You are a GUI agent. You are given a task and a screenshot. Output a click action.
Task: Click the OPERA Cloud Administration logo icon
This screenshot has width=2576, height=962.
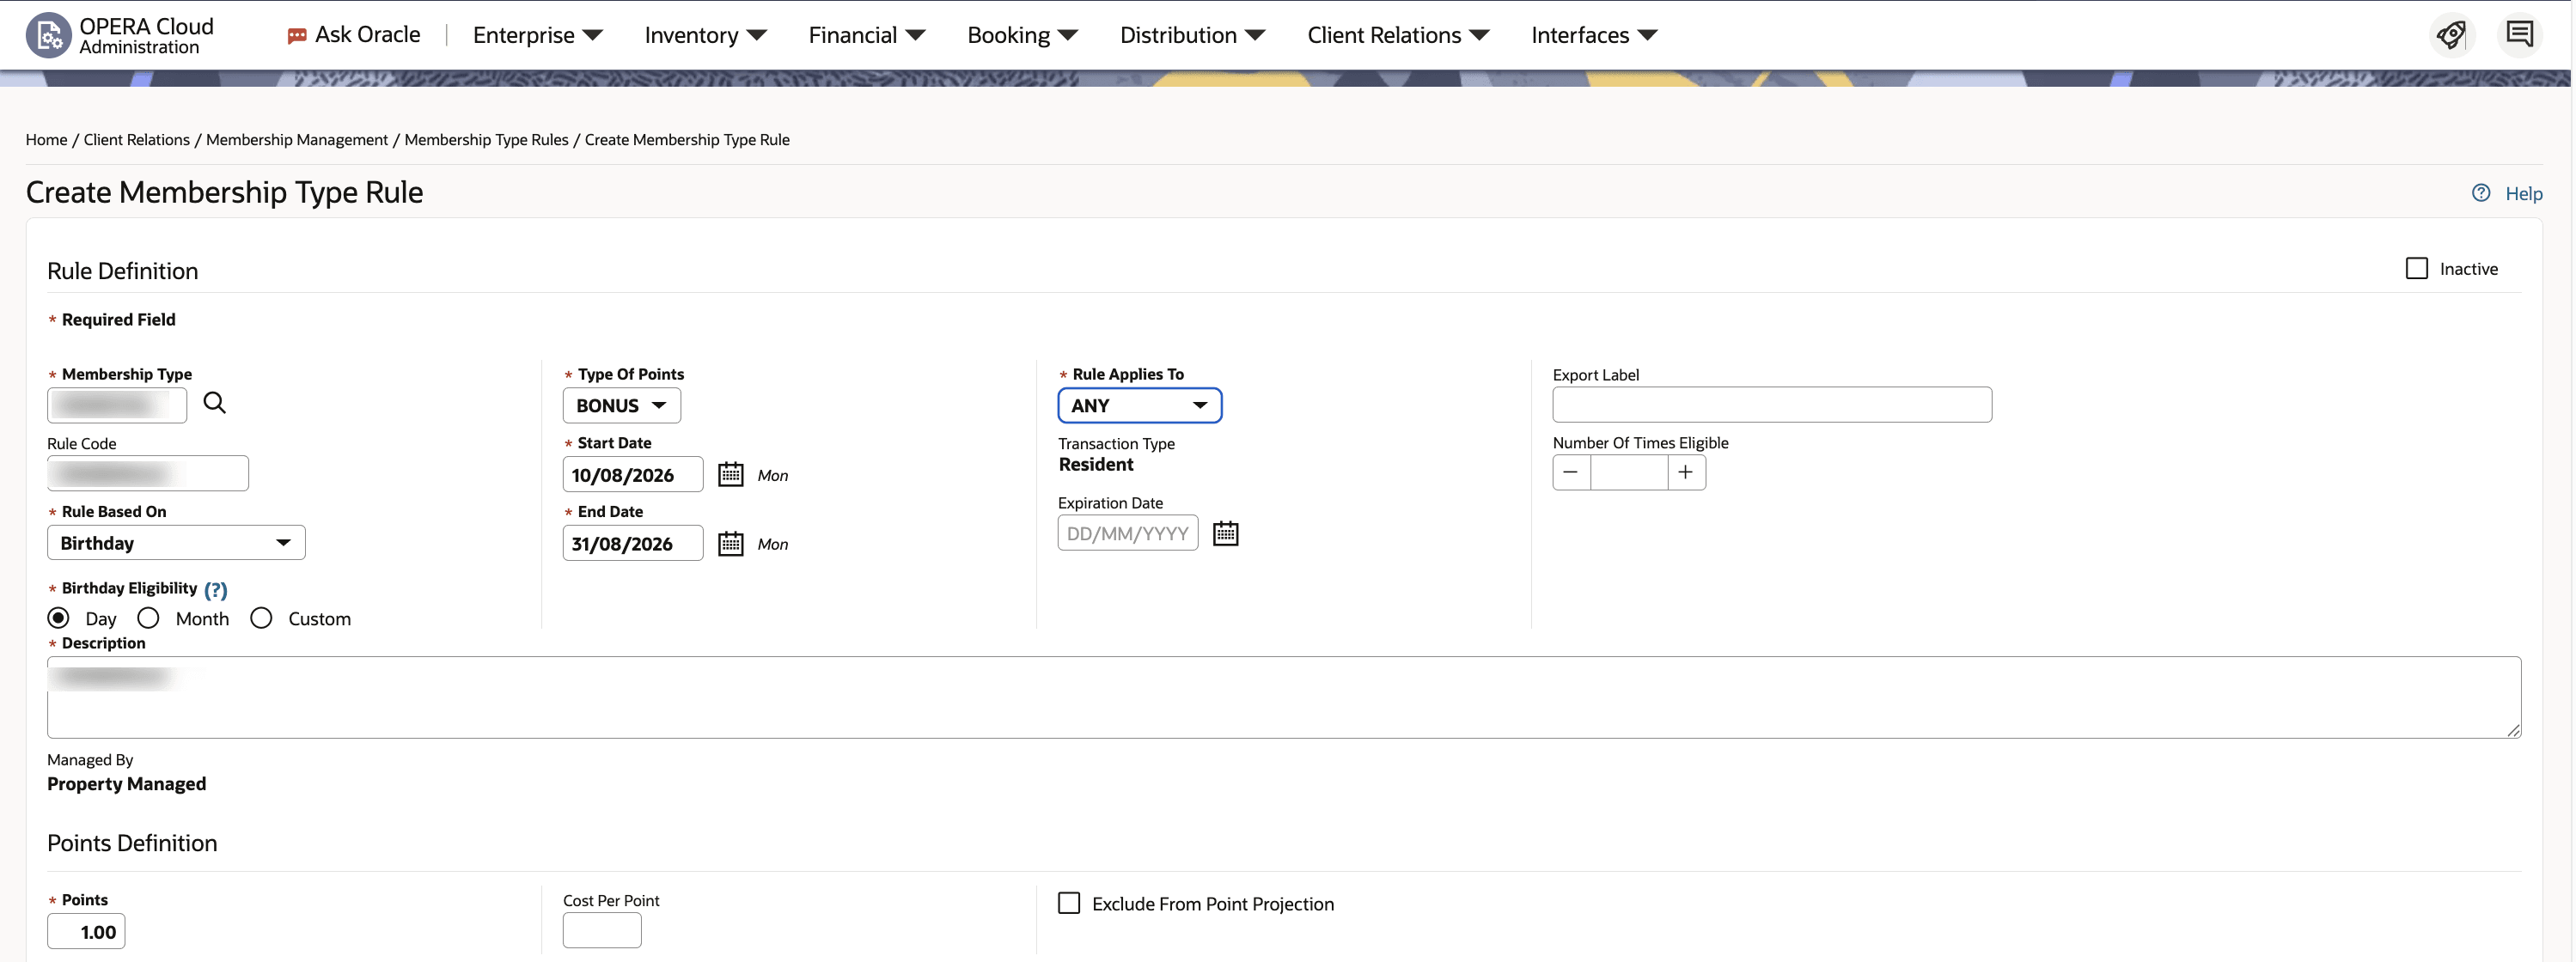tap(48, 35)
